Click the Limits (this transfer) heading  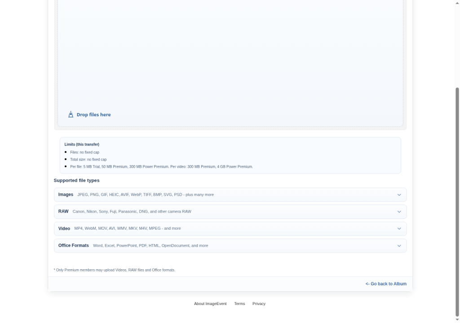[x=82, y=144]
